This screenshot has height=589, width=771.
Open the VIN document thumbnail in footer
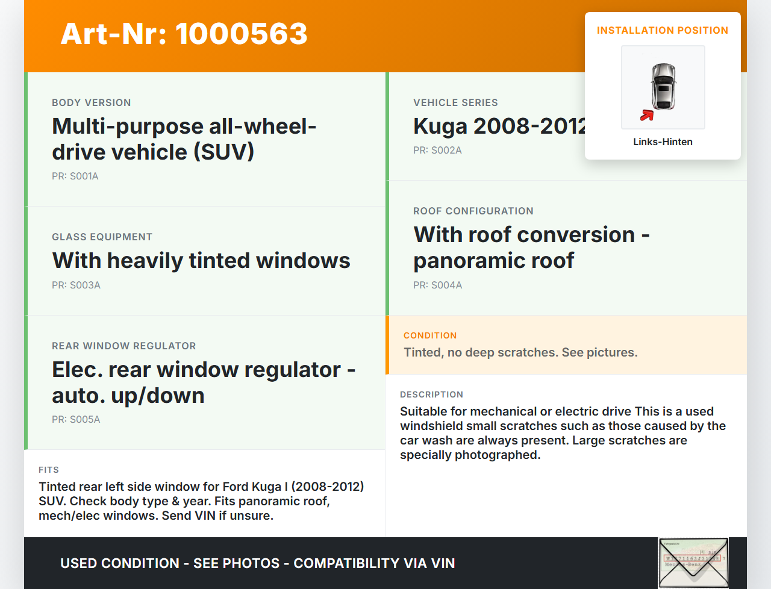pos(693,563)
